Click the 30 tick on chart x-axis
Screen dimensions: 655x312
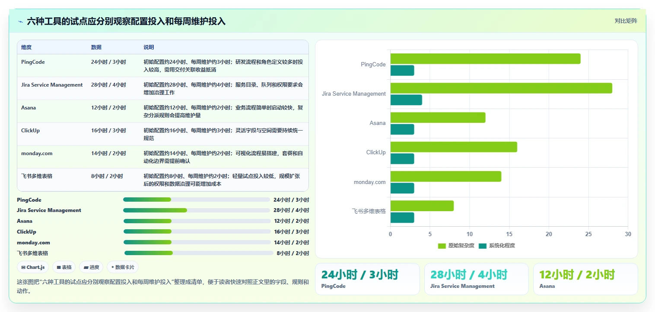[x=628, y=234]
